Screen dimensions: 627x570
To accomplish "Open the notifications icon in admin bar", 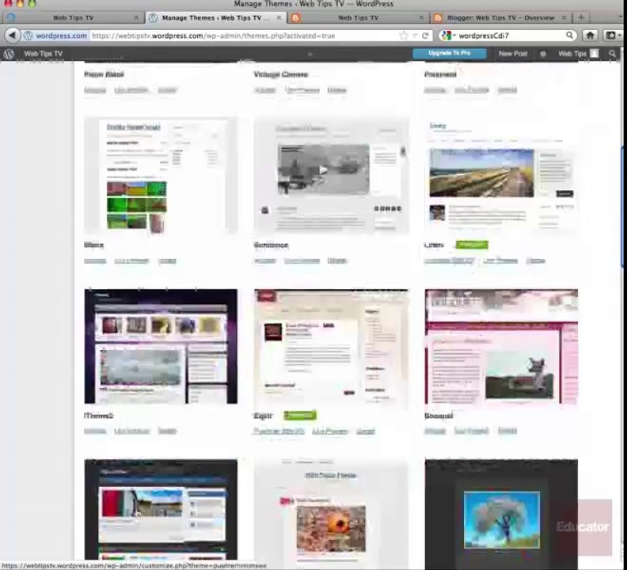I will point(542,54).
